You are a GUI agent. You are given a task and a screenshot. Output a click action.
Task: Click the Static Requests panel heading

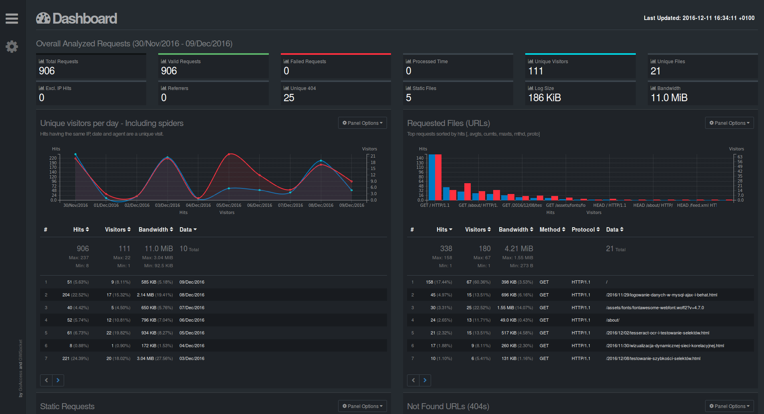coord(67,406)
